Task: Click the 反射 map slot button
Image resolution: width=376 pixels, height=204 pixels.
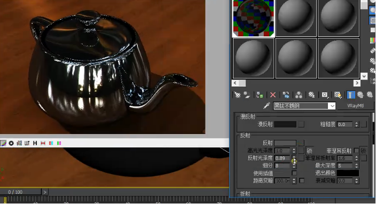Action: 301,143
